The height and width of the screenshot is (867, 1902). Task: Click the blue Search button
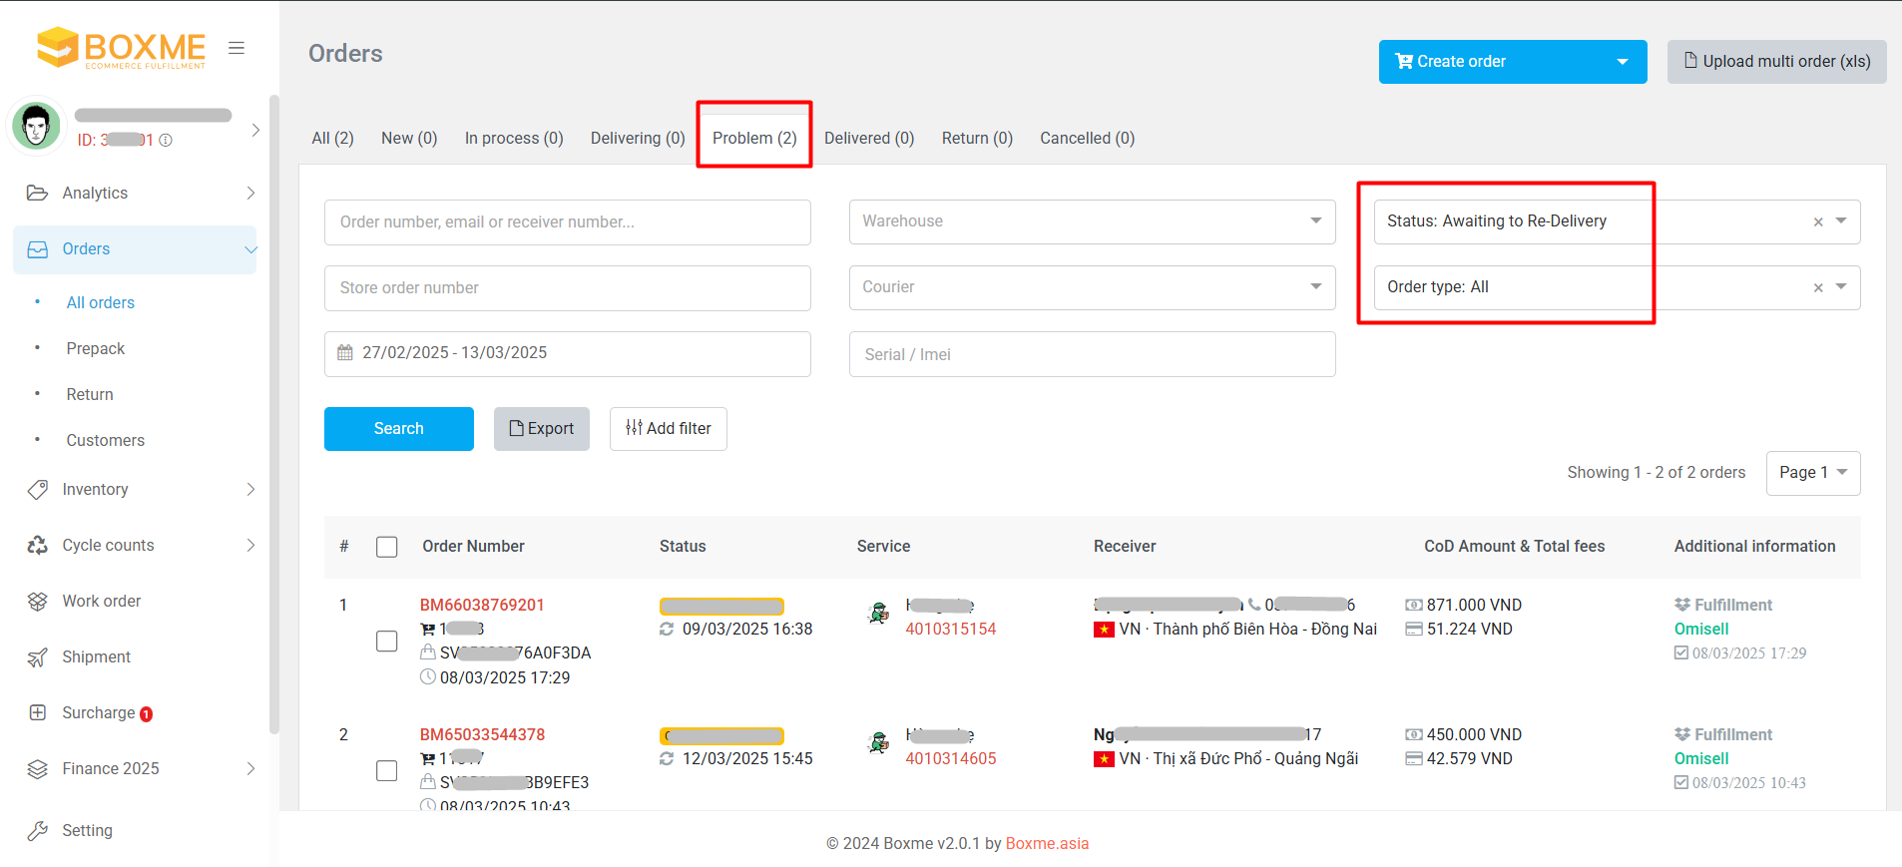point(398,429)
